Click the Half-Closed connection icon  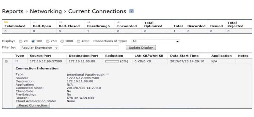pyautogui.click(x=61, y=22)
